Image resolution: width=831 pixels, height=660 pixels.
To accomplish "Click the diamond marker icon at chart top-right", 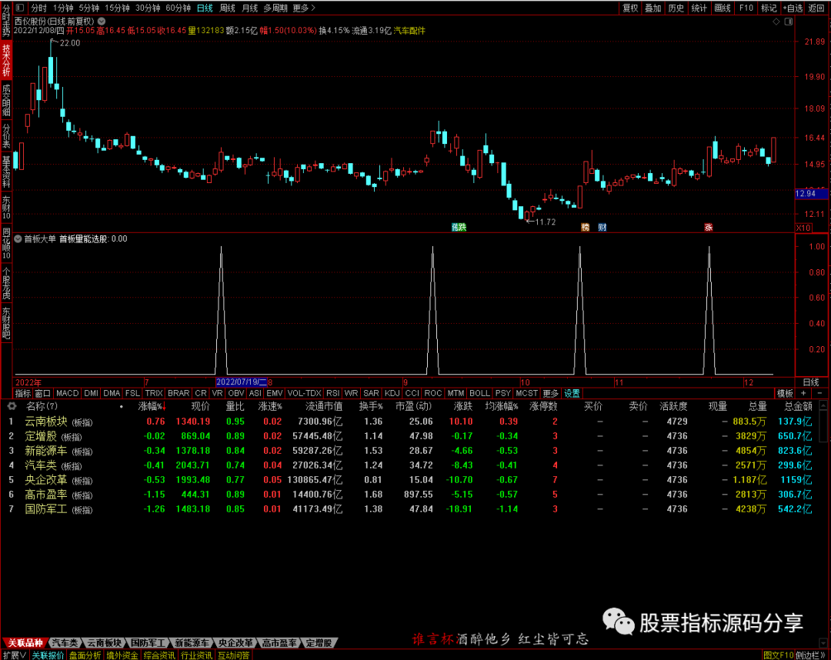I will pos(776,22).
